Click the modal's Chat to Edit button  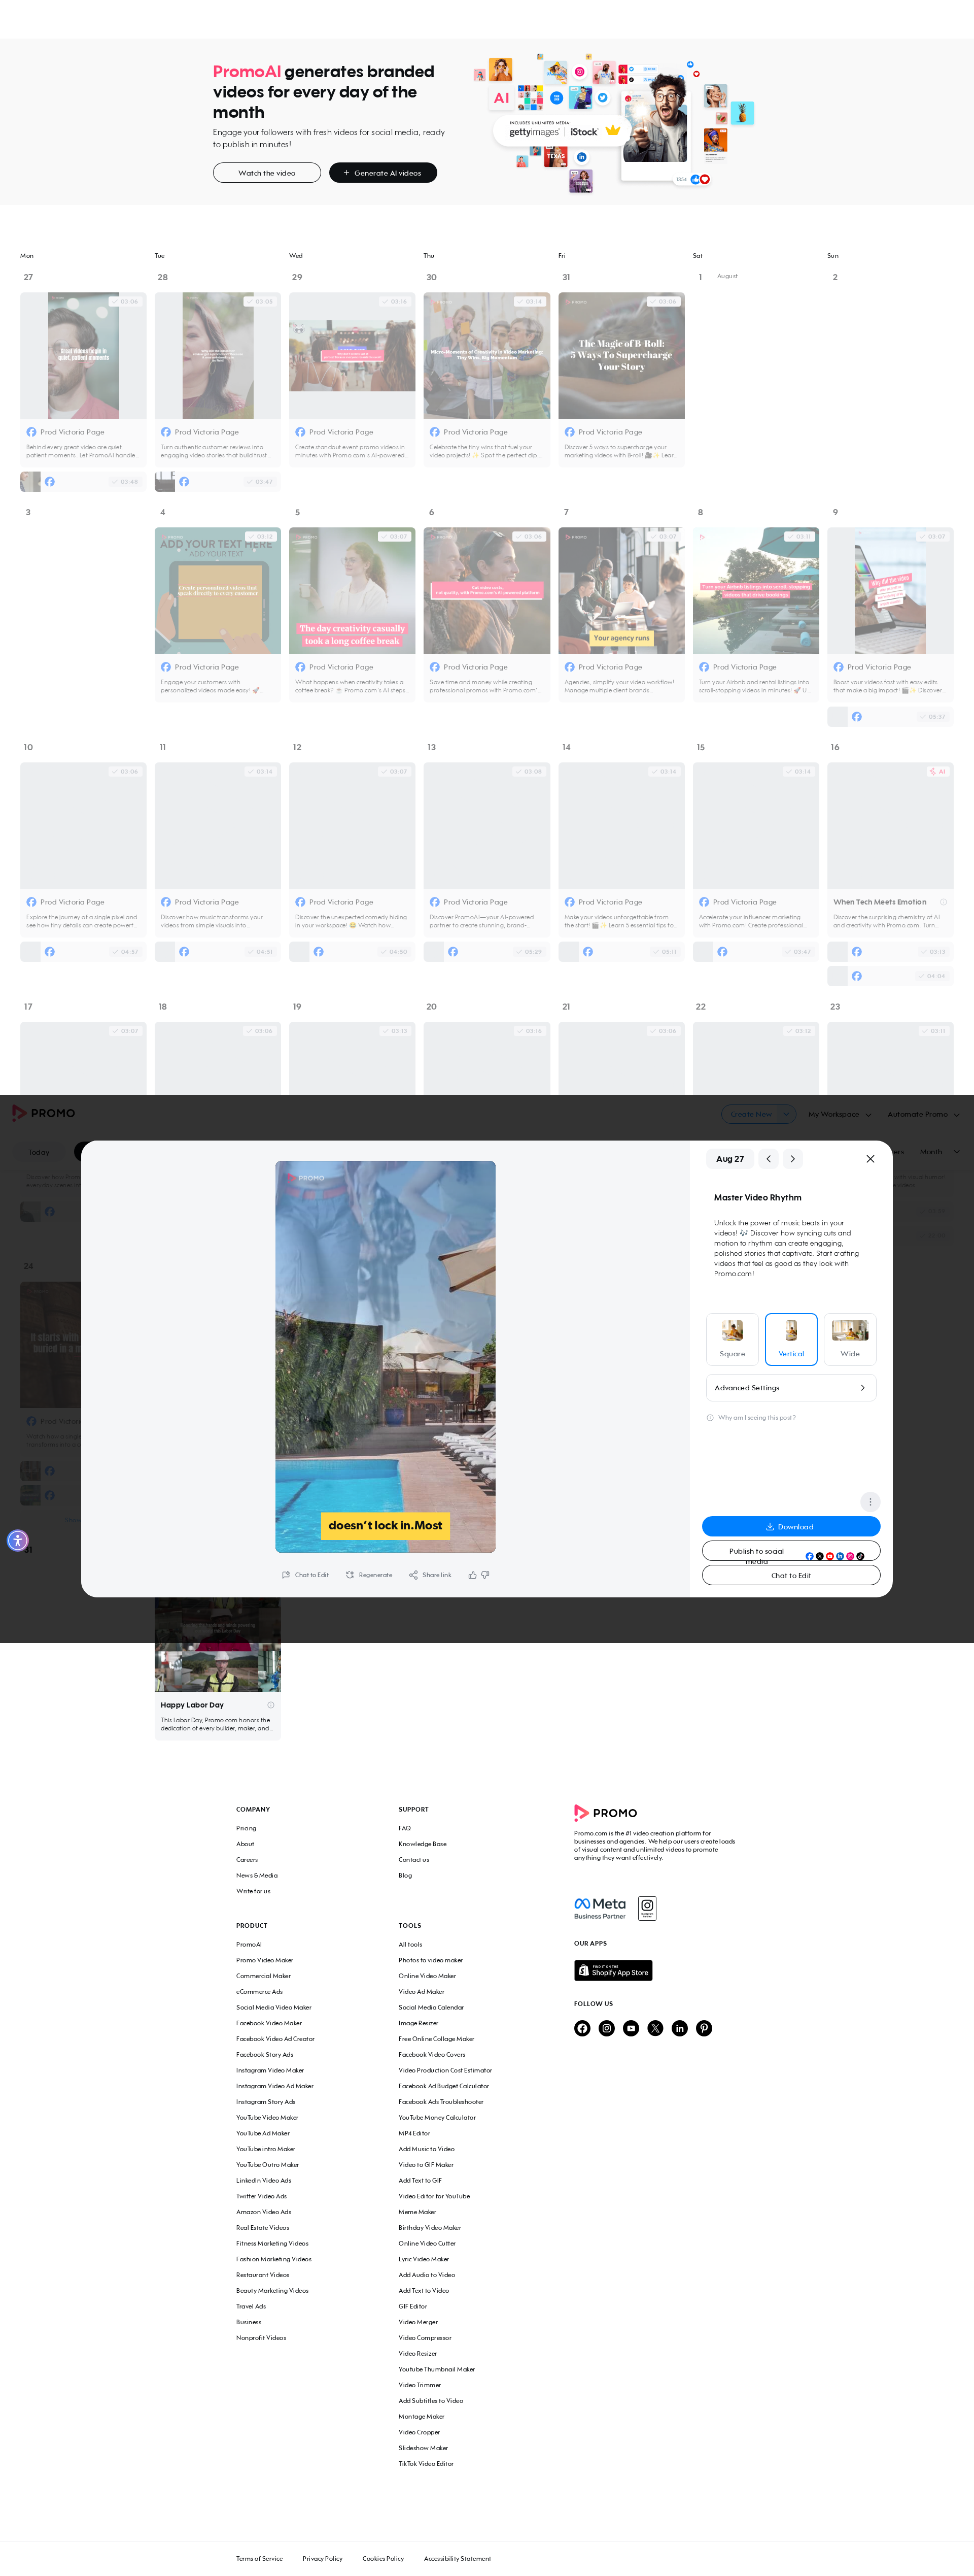pyautogui.click(x=791, y=1575)
